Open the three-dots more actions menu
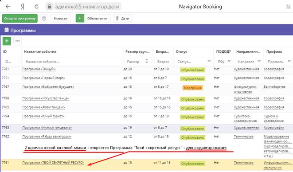The width and height of the screenshot is (293, 172). click(18, 41)
